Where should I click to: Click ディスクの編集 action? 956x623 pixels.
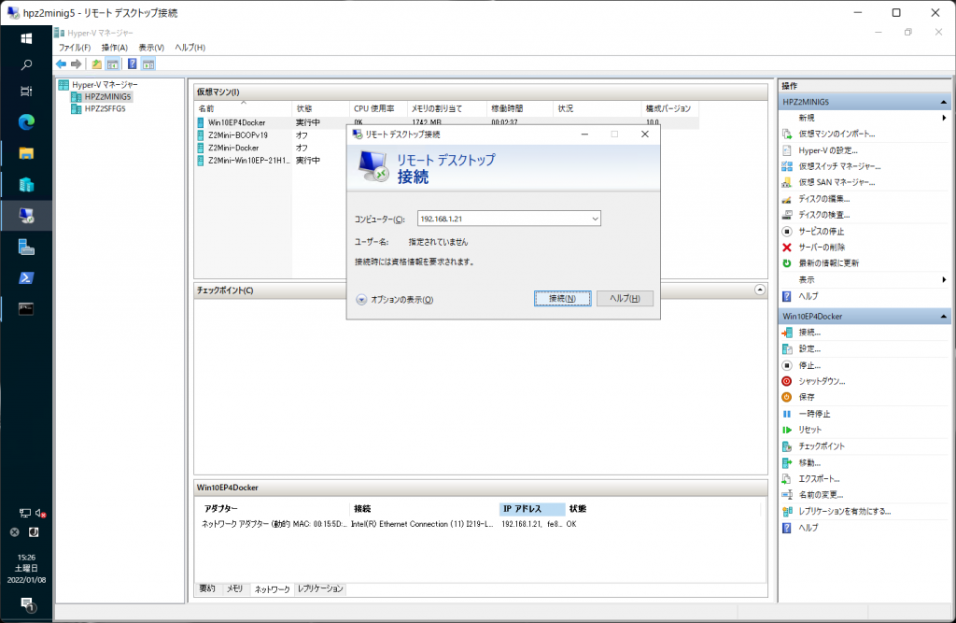point(823,198)
